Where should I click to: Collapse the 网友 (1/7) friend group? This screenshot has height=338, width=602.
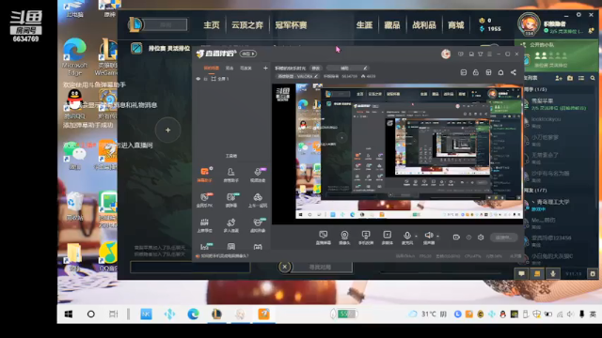click(x=535, y=190)
